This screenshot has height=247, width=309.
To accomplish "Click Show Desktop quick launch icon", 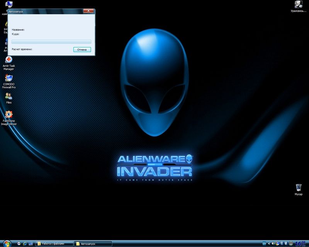I will click(x=31, y=244).
